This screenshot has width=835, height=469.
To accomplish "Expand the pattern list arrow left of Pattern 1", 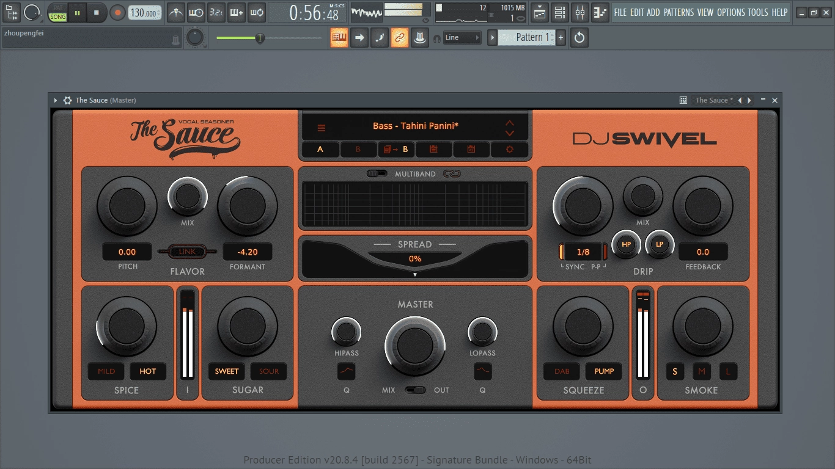I will (492, 38).
